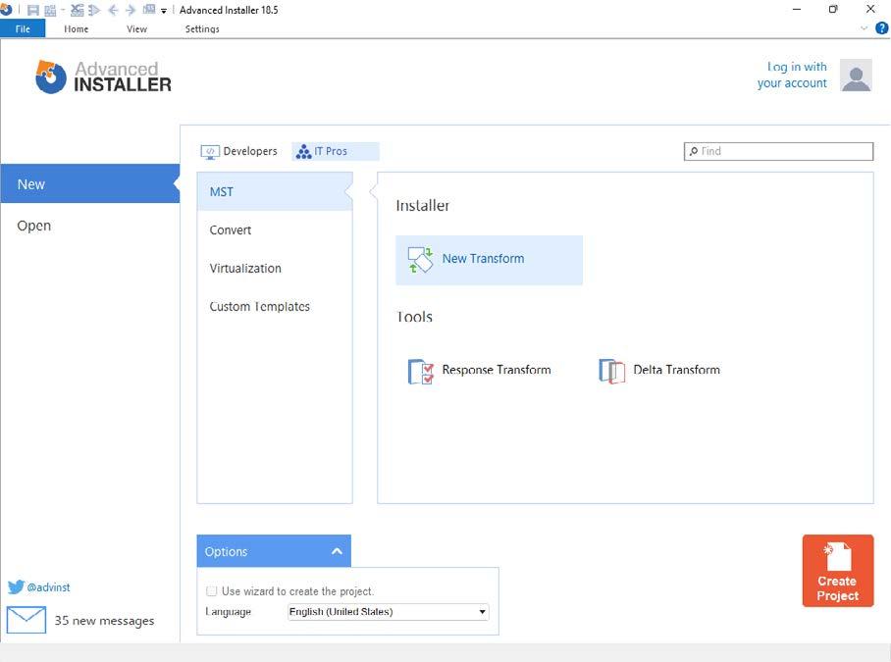Screen dimensions: 891x662
Task: Click the Save icon in quick access toolbar
Action: [33, 10]
